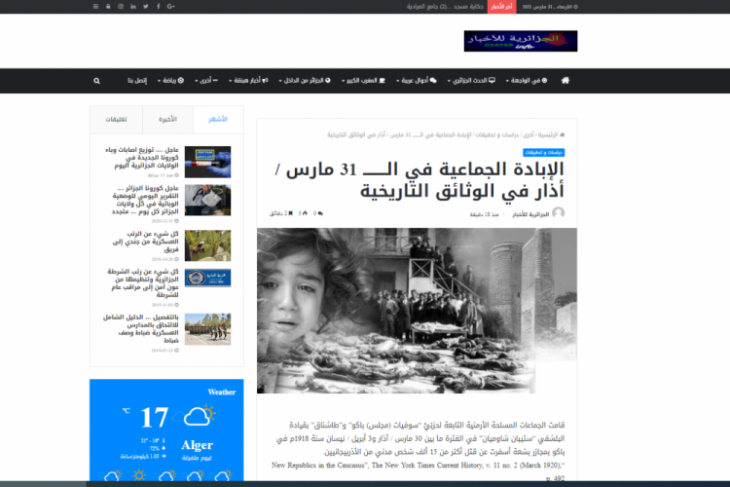Click the Facebook icon in the top bar
730x487 pixels.
[x=159, y=6]
